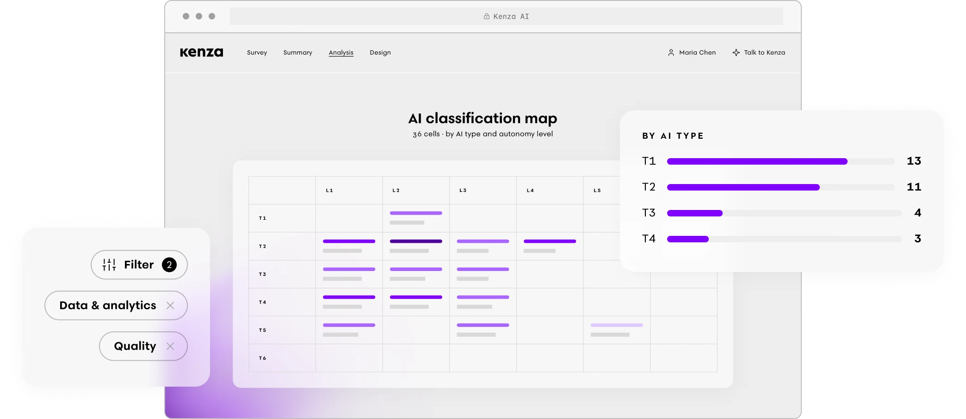This screenshot has height=419, width=966.
Task: Click the T4 row header in the map
Action: tap(262, 302)
